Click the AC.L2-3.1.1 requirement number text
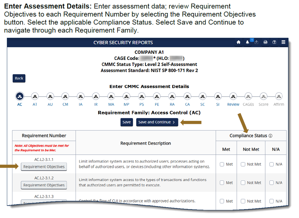Image resolution: width=299 pixels, height=218 pixels. (44, 159)
